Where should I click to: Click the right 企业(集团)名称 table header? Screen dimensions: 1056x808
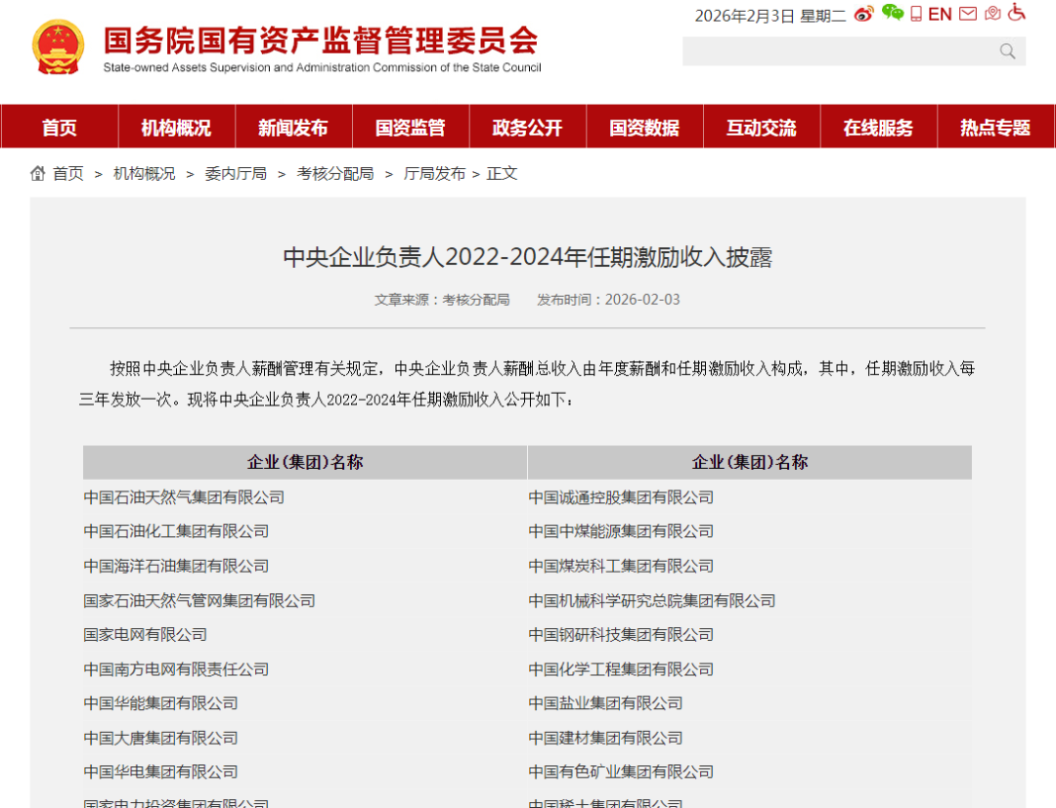pyautogui.click(x=750, y=462)
